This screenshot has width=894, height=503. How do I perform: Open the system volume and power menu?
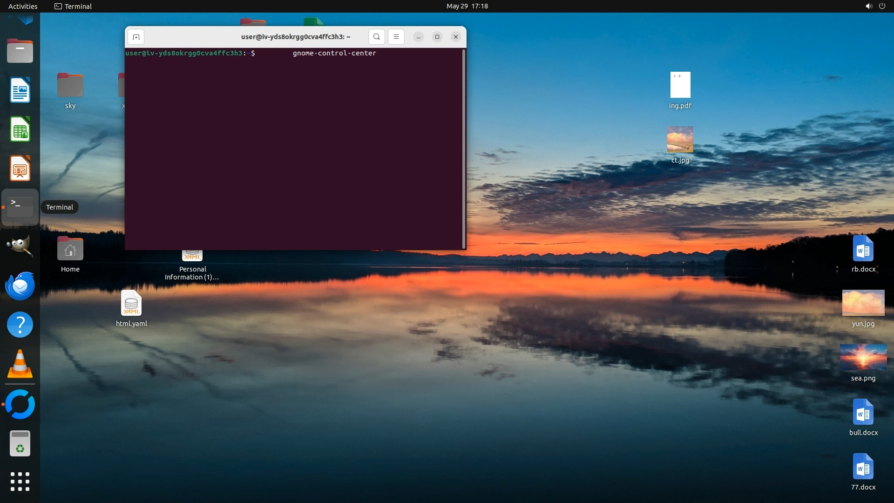point(875,6)
